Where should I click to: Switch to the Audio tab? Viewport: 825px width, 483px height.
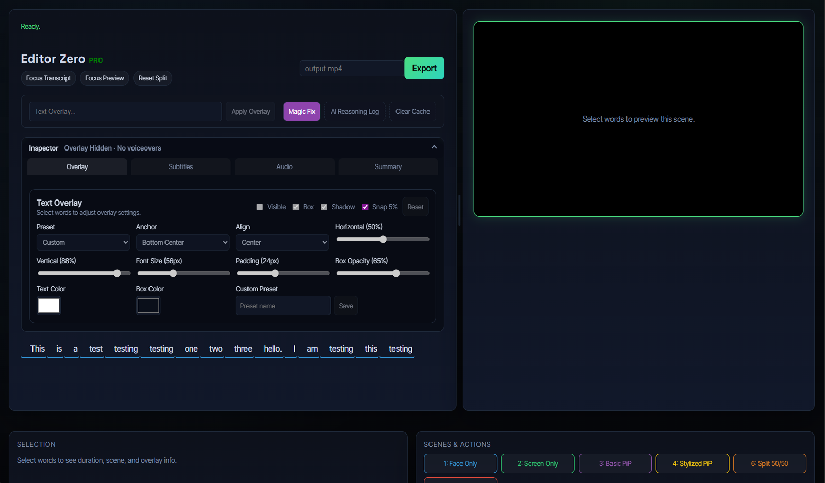tap(284, 166)
